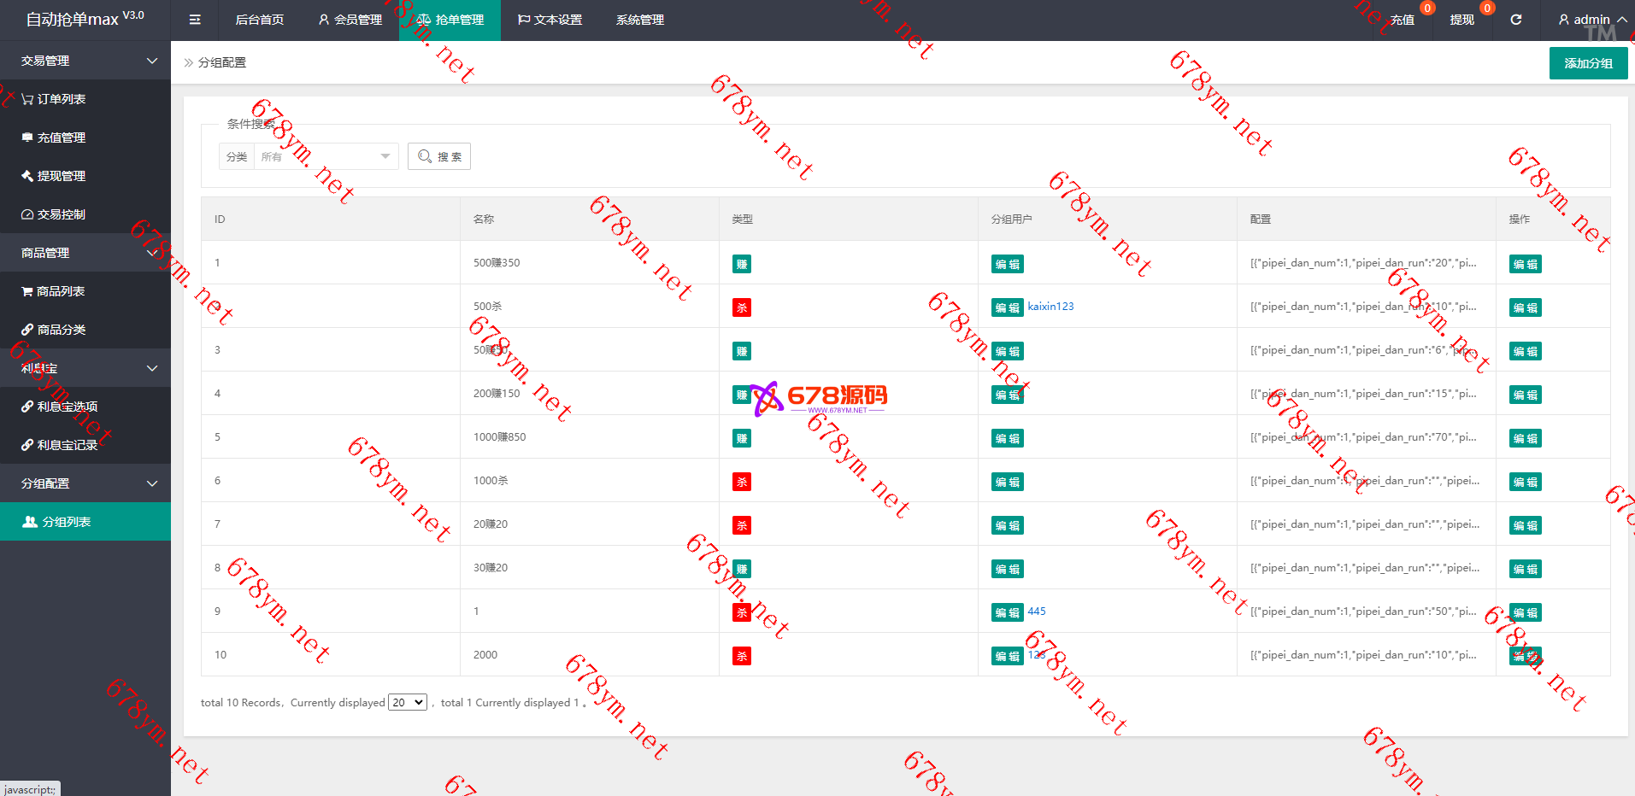Image resolution: width=1635 pixels, height=796 pixels.
Task: Click the 添加分组 button
Action: click(1588, 63)
